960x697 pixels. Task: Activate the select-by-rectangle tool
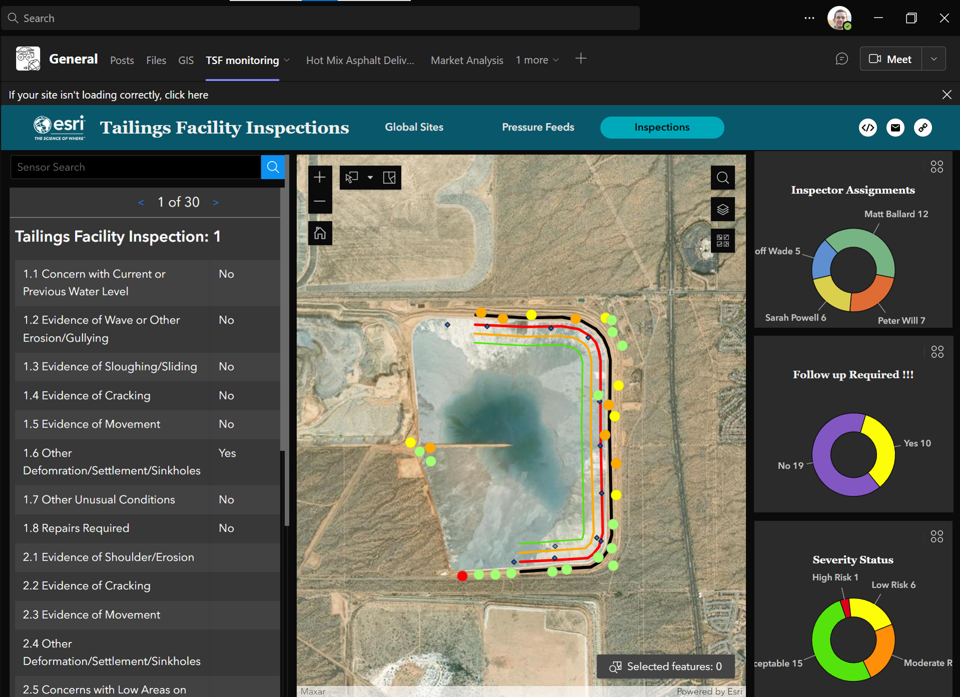[x=352, y=177]
